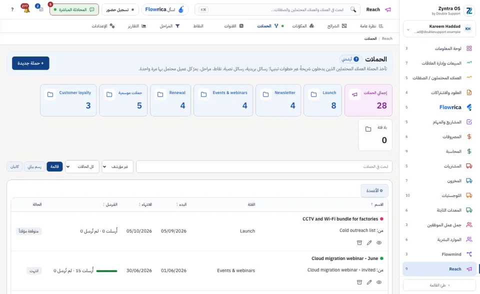This screenshot has width=480, height=294.
Task: Open the expenses المصروفات sidebar item
Action: point(439,136)
